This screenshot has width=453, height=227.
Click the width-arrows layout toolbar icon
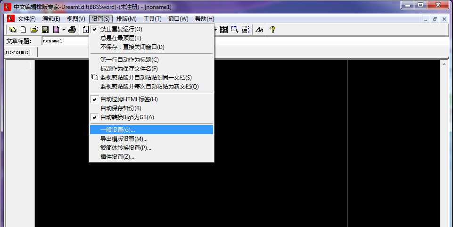click(x=224, y=30)
